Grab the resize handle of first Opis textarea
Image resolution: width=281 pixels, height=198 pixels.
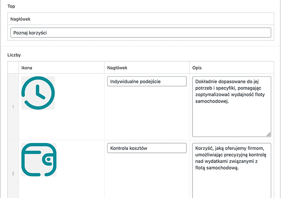(x=269, y=135)
